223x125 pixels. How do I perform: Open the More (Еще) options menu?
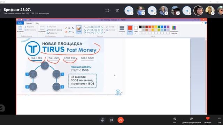tap(219, 120)
